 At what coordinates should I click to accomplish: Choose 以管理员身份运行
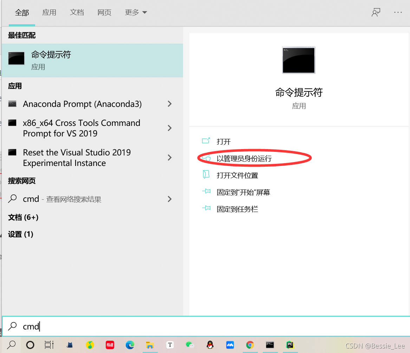tap(244, 159)
